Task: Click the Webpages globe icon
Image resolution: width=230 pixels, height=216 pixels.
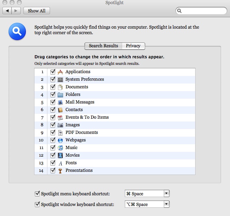Action: click(60, 140)
